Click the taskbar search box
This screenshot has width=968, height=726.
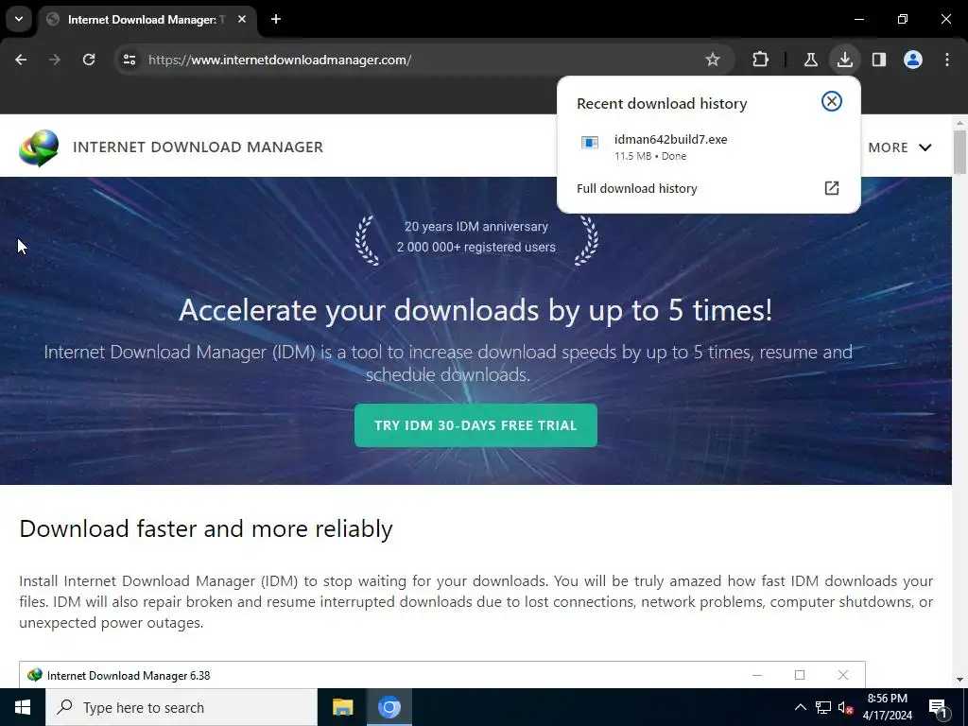pos(181,707)
